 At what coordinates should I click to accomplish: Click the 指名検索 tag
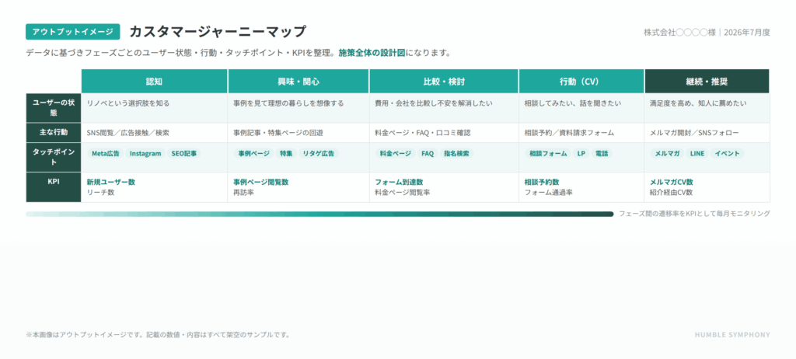pos(456,153)
